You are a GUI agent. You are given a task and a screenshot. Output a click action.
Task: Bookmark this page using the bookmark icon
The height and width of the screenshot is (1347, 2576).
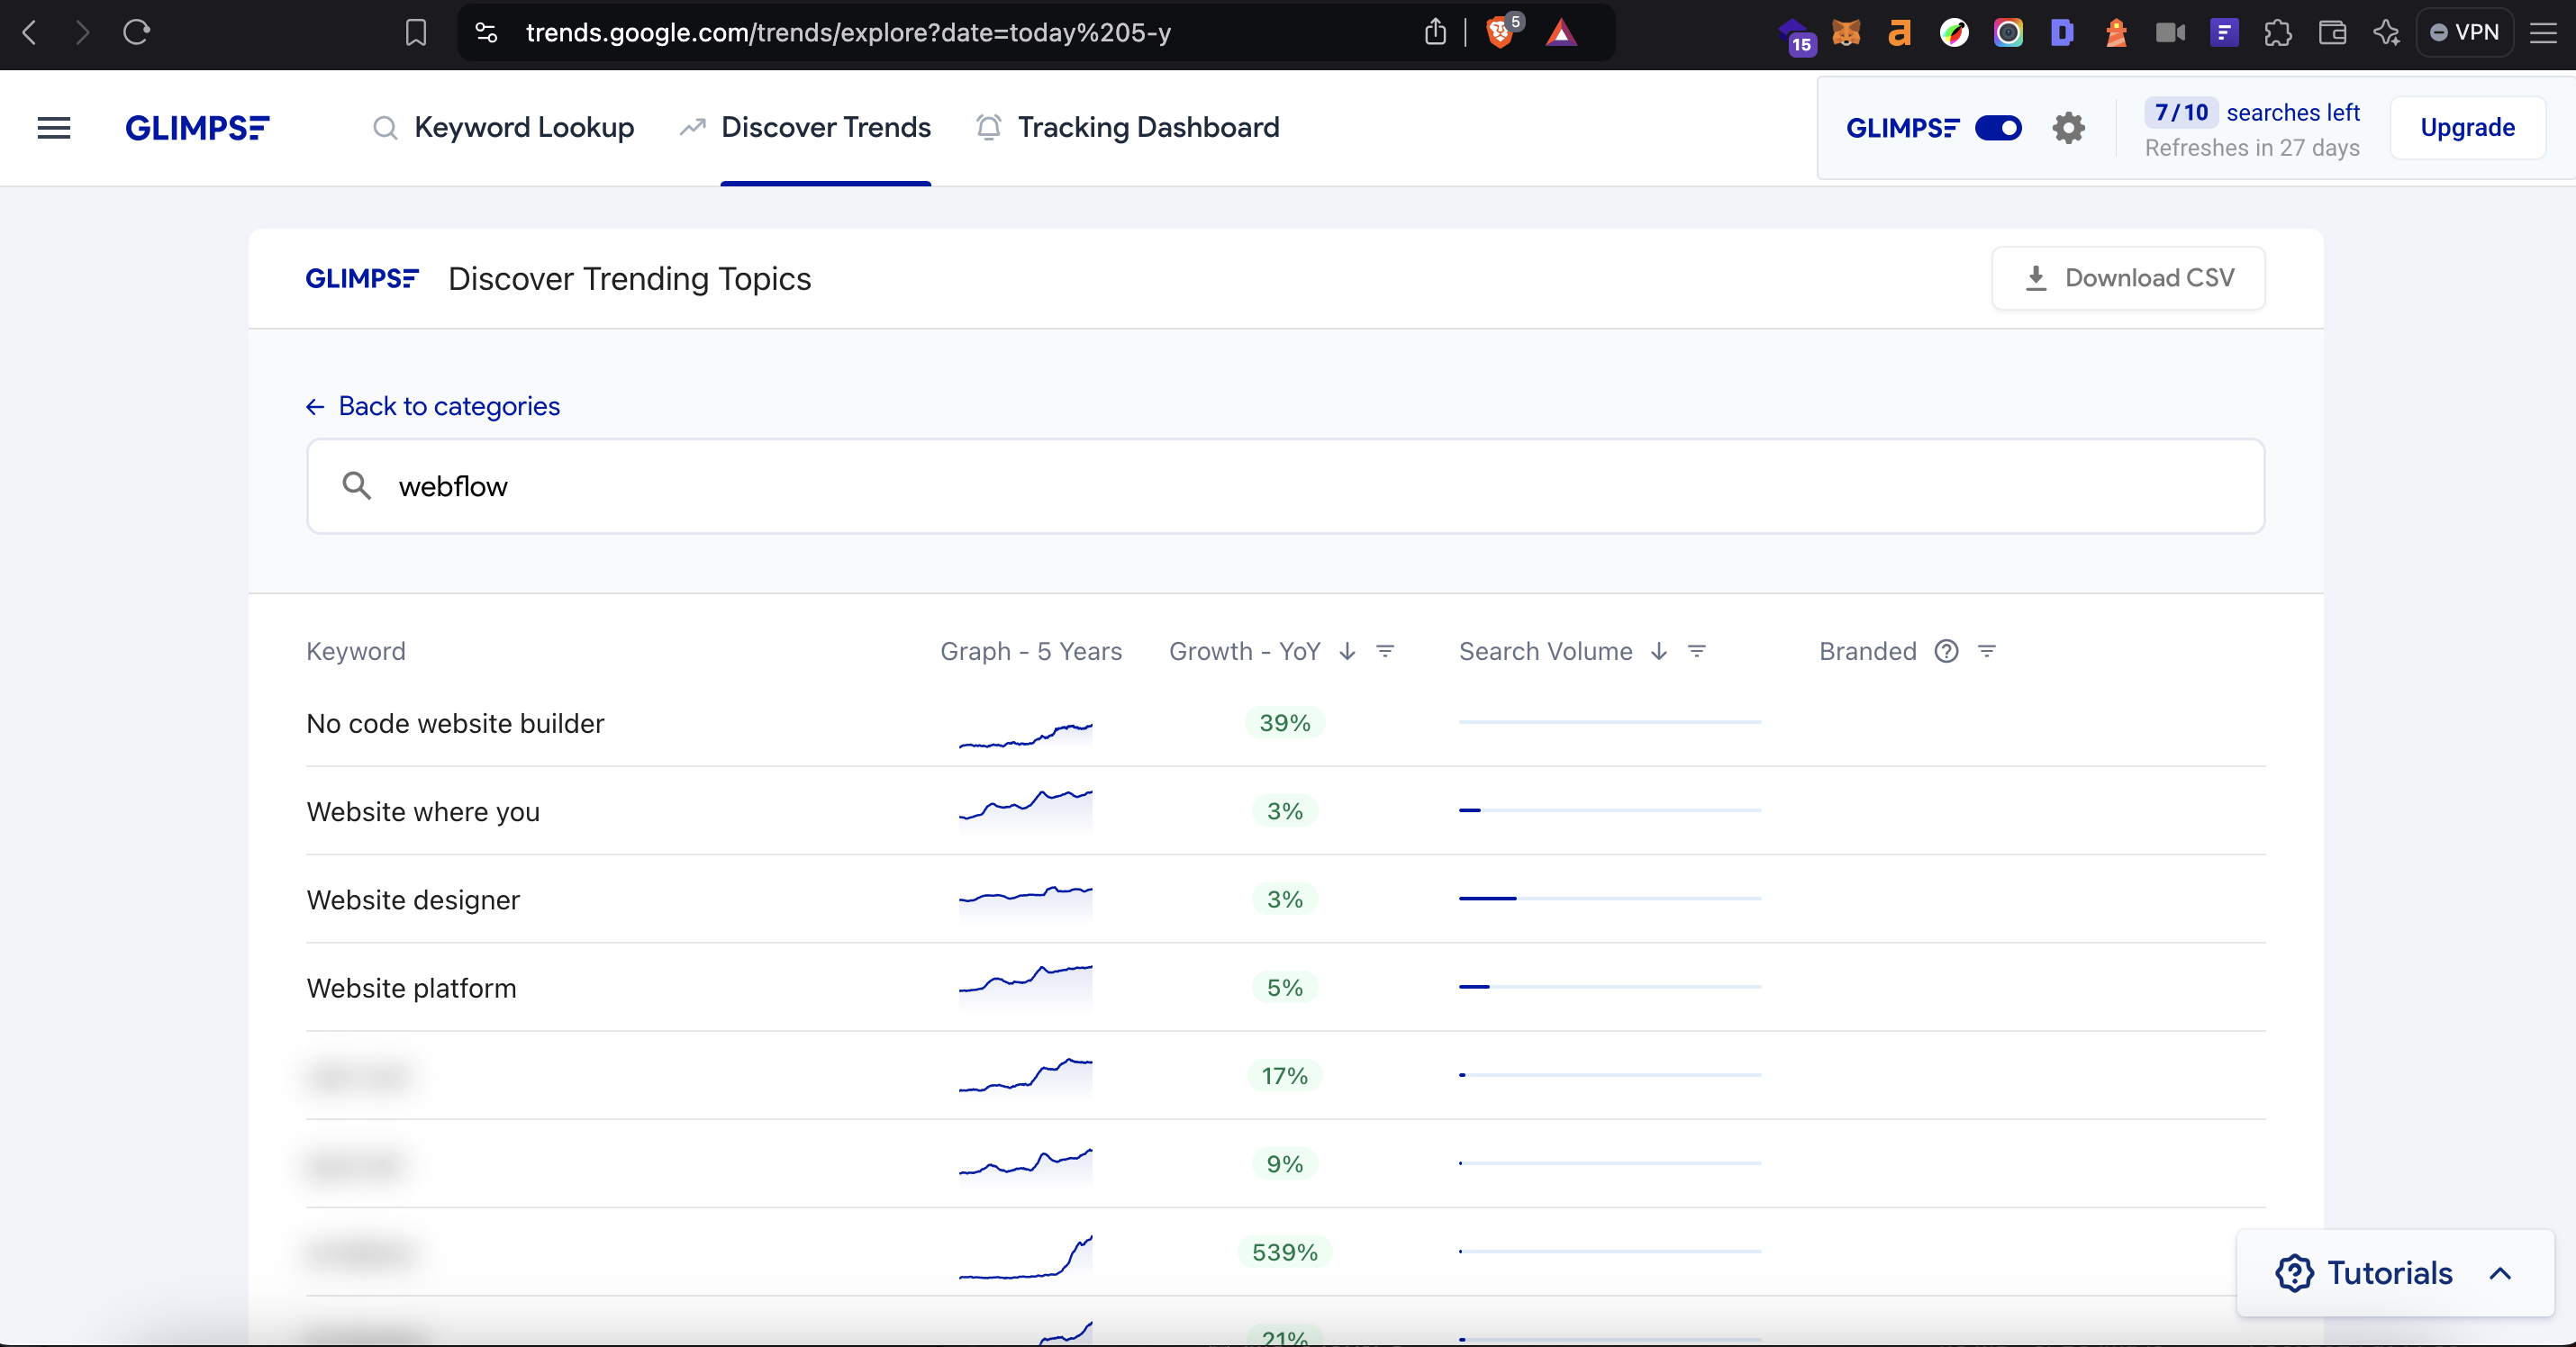click(416, 33)
